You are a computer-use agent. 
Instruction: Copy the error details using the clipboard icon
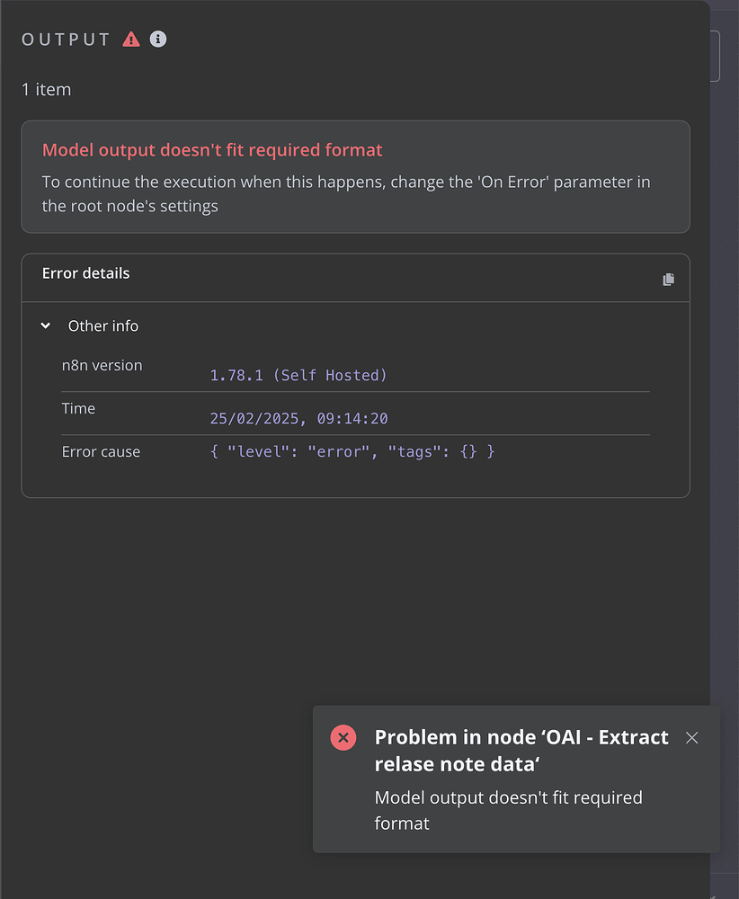(669, 279)
